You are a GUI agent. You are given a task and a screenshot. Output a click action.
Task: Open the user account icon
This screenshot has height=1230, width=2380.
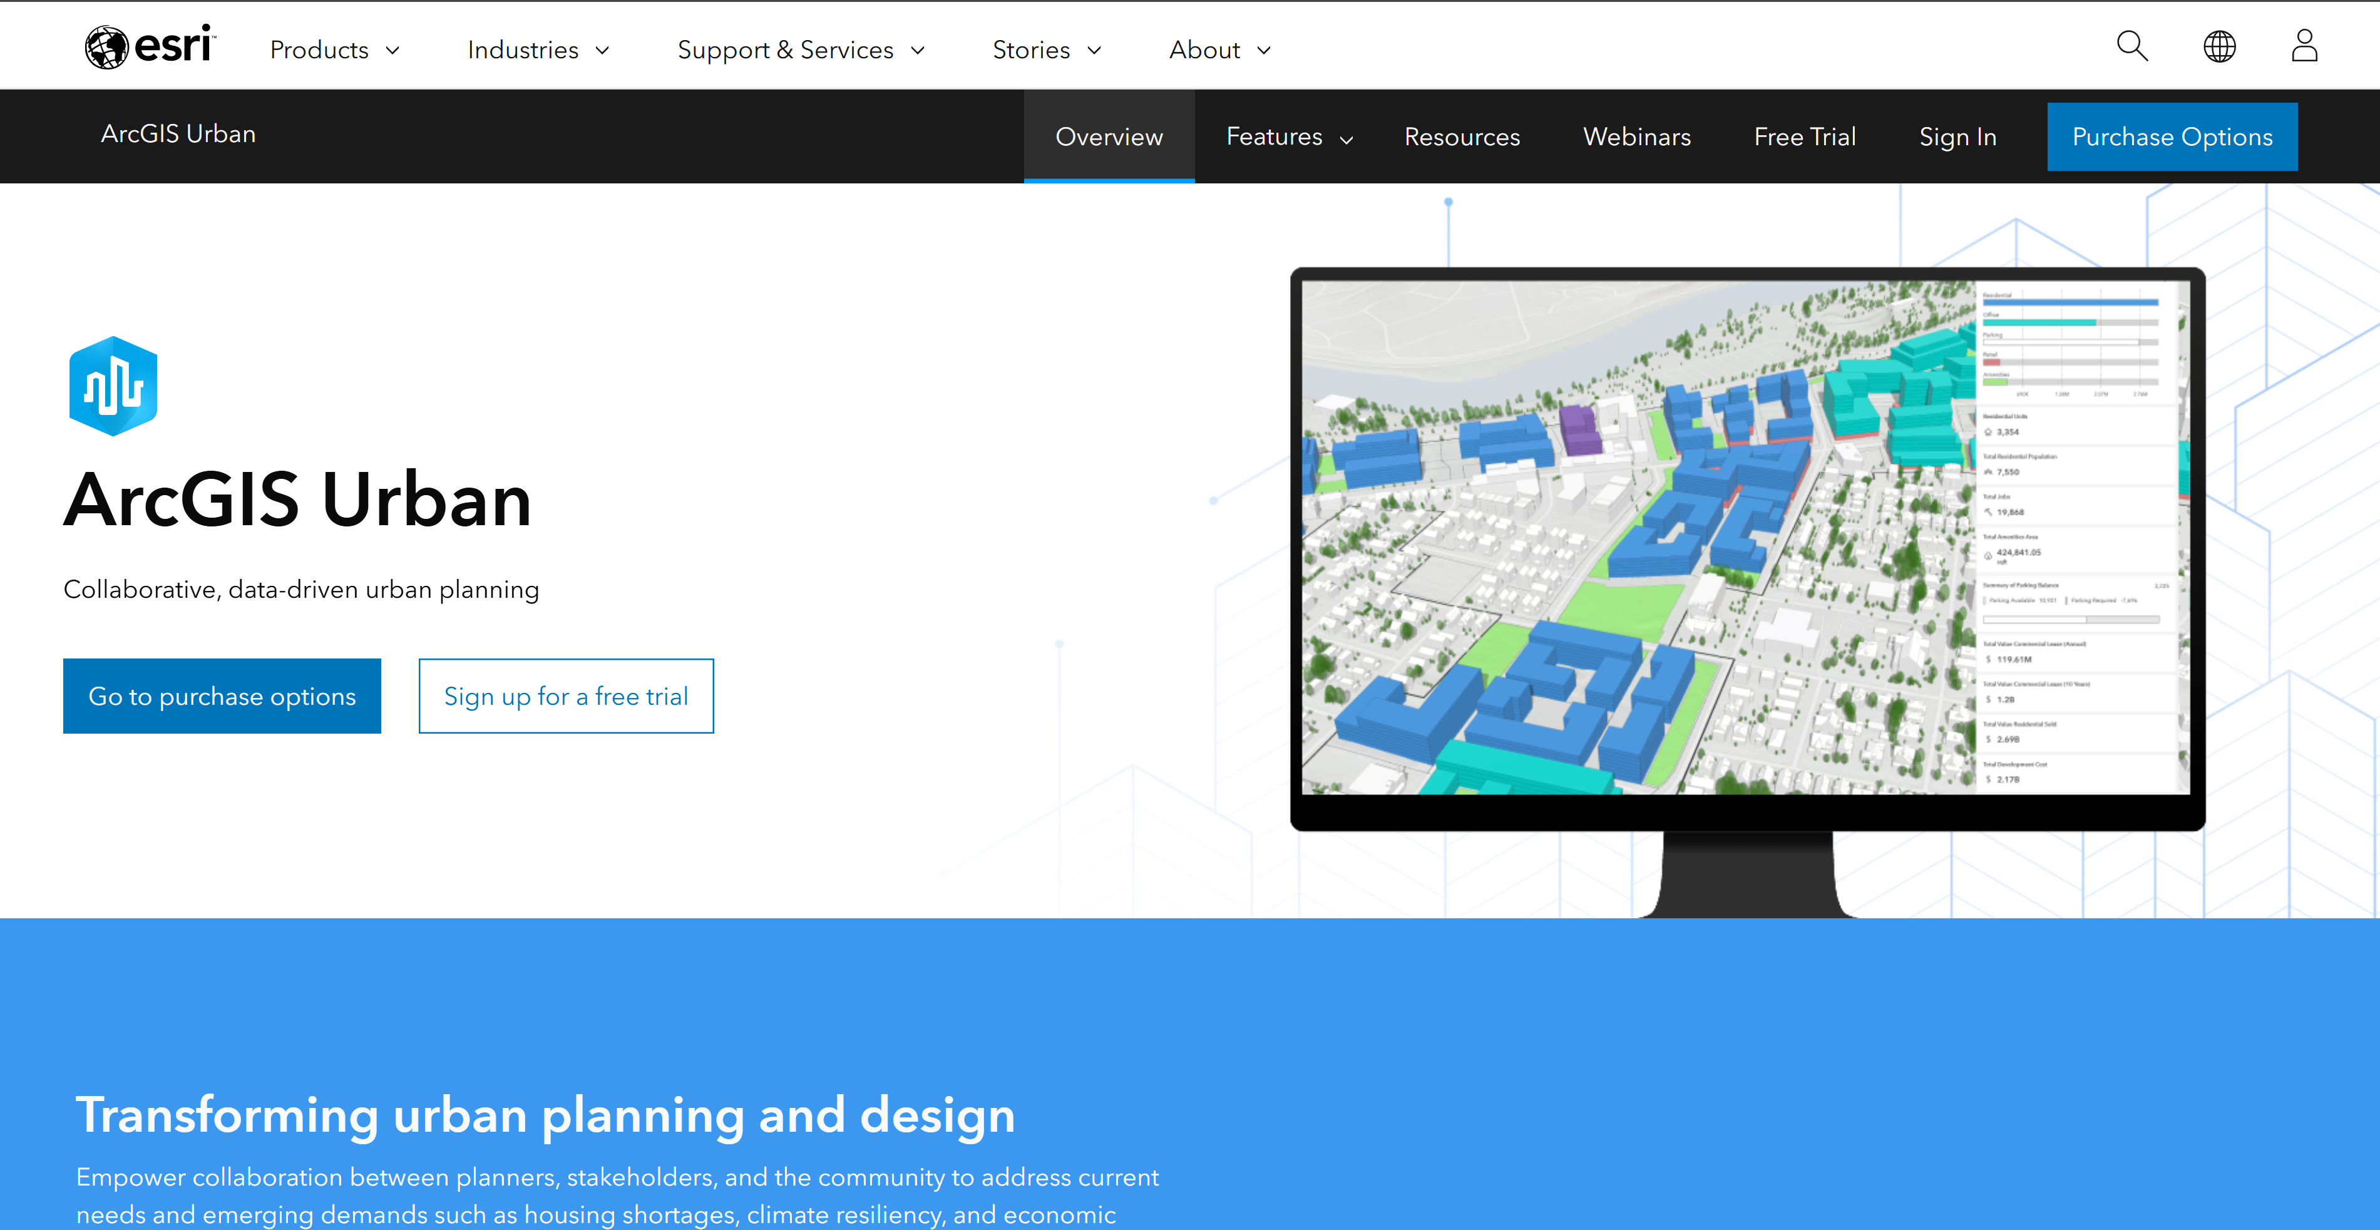2304,45
